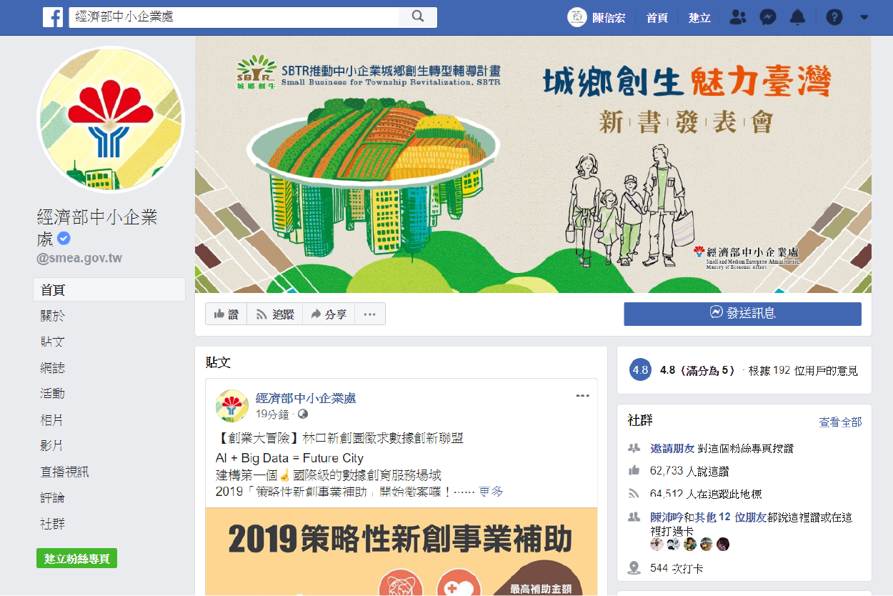Open the notifications bell icon

(x=798, y=17)
